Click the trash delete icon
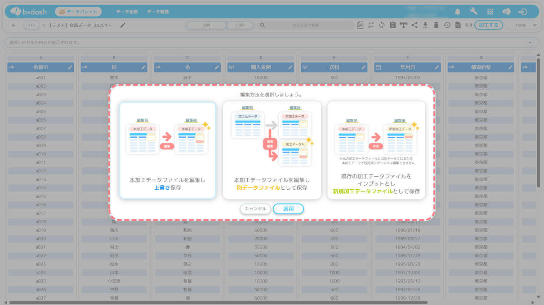544x305 pixels. pos(436,25)
